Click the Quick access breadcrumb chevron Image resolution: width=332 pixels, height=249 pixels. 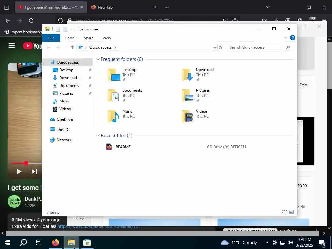(x=115, y=47)
